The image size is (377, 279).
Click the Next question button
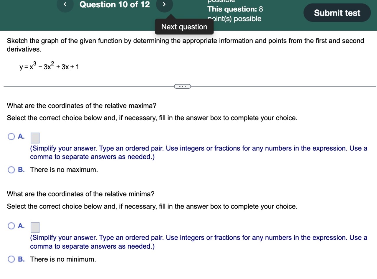click(184, 27)
